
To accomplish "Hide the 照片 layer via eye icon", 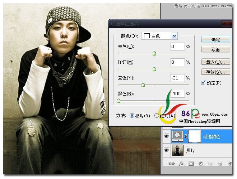I will (x=166, y=150).
